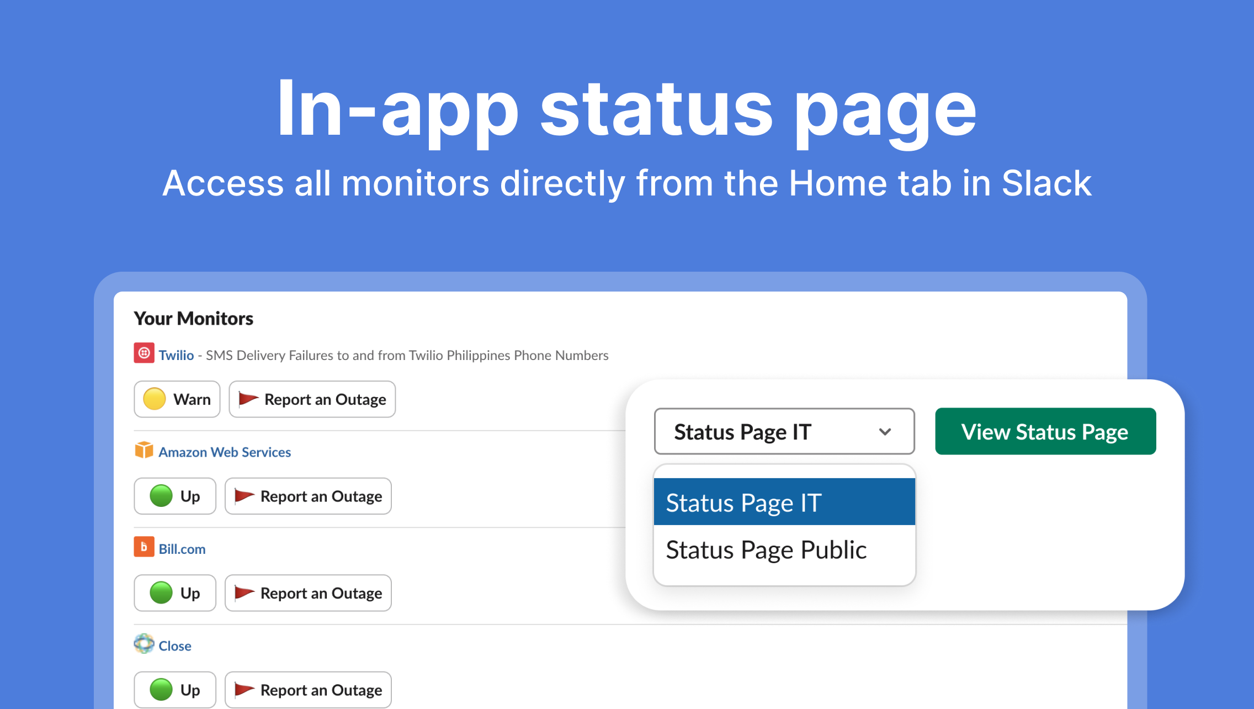
Task: Report an Outage for Amazon Web Services
Action: [x=308, y=496]
